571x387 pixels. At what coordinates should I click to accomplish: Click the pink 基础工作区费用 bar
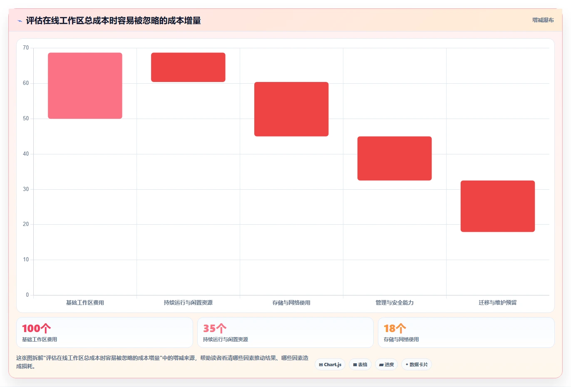85,86
